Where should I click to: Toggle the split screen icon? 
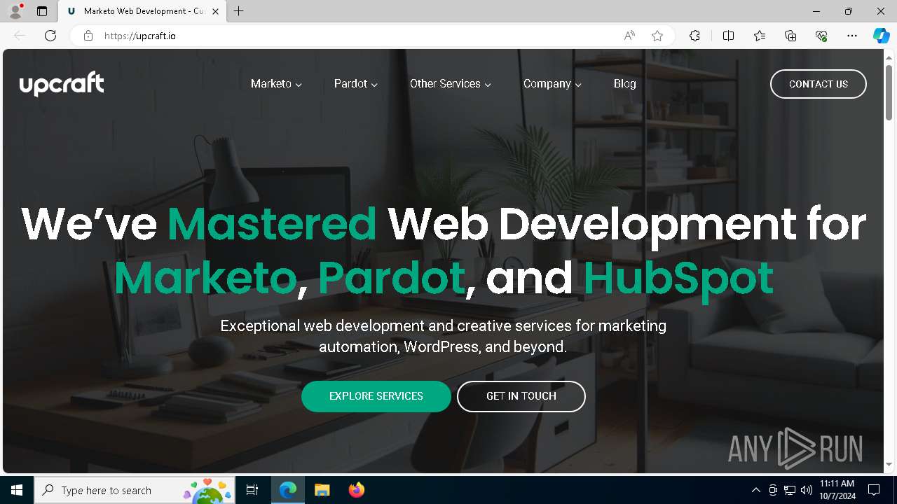pos(728,36)
